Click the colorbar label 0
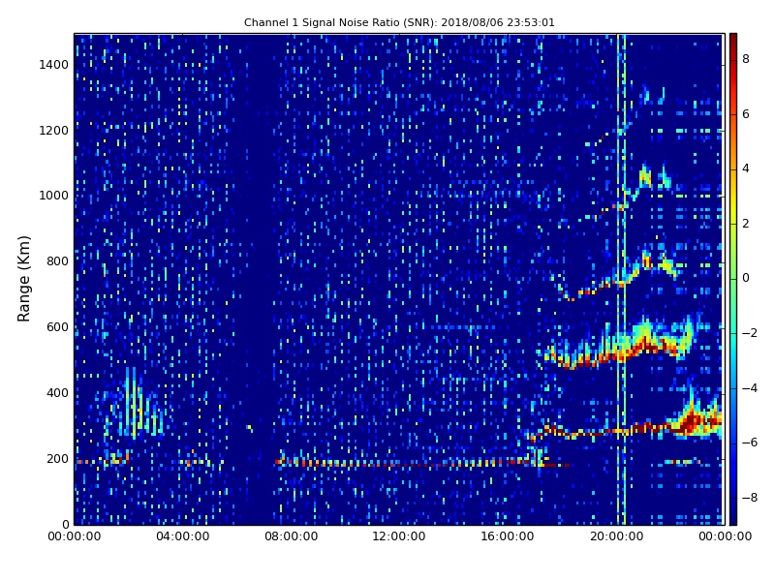775x581 pixels. (746, 278)
